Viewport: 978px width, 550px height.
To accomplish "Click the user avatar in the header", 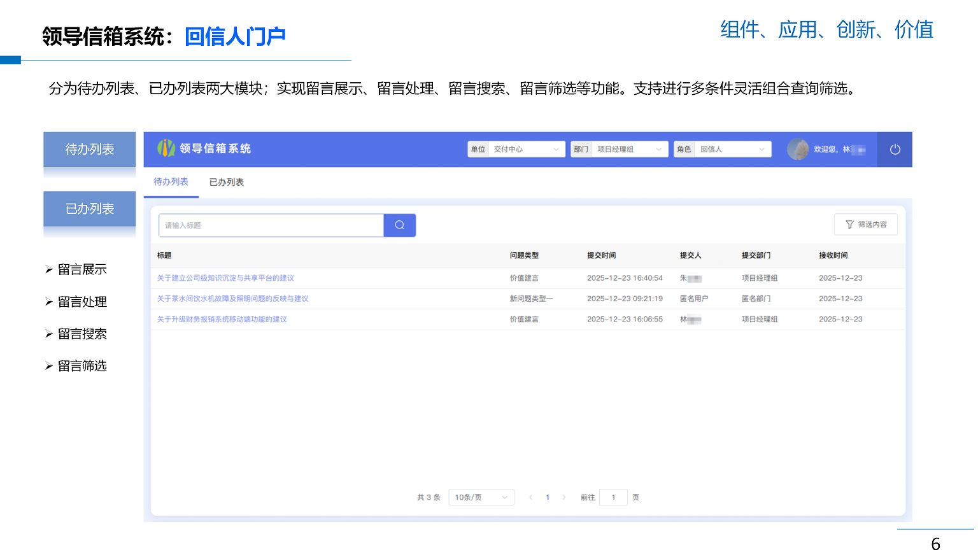I will [x=798, y=149].
